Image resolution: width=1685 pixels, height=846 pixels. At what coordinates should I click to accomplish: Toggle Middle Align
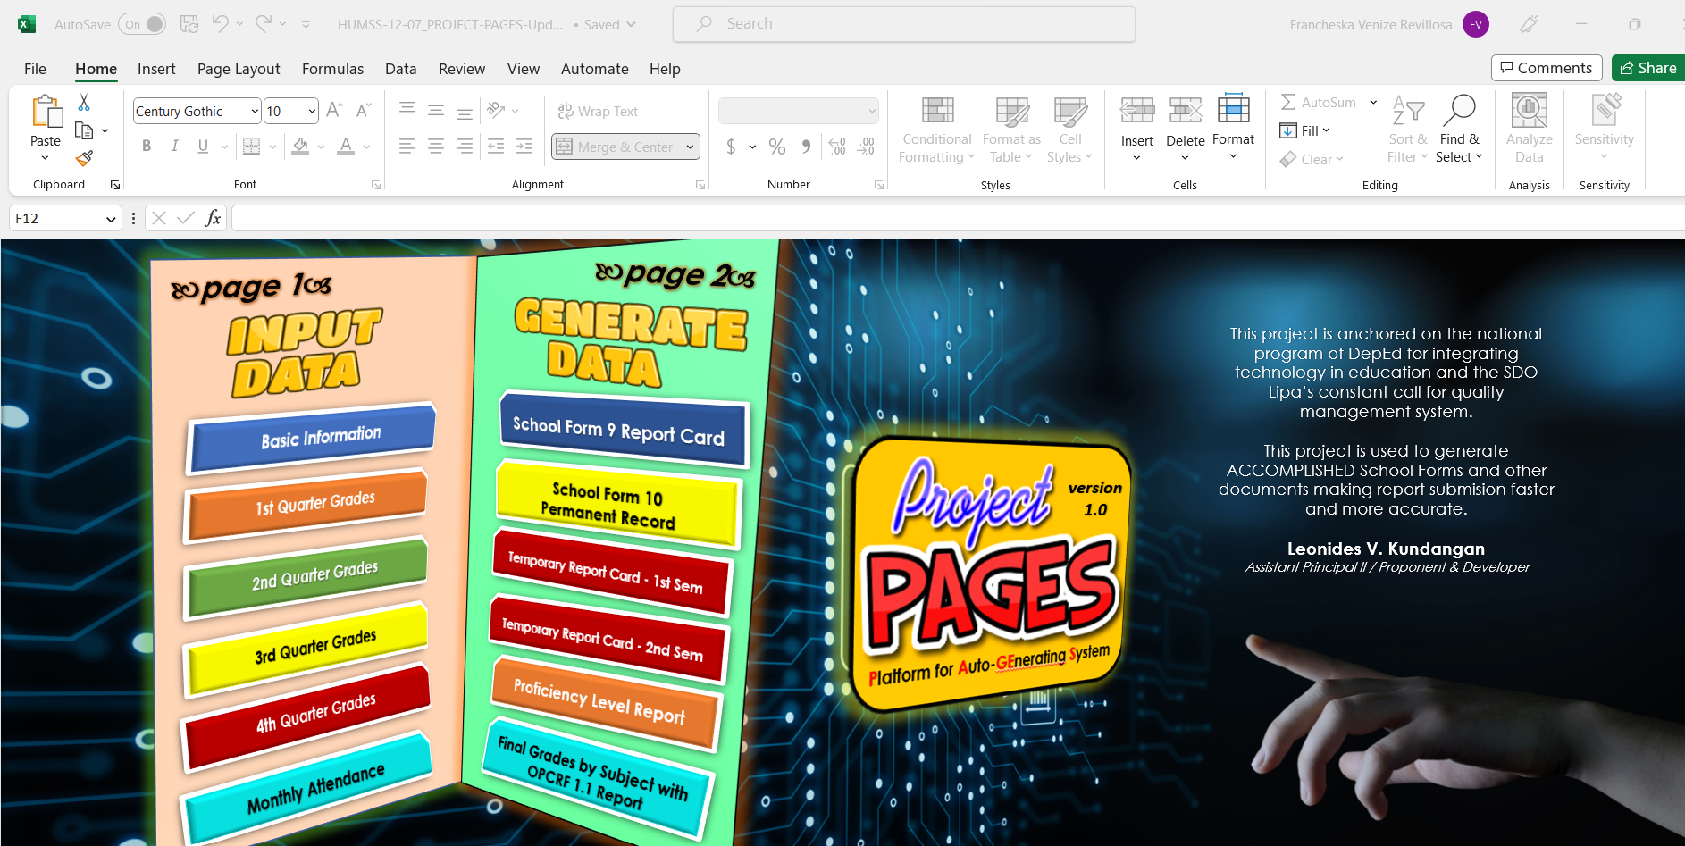436,110
